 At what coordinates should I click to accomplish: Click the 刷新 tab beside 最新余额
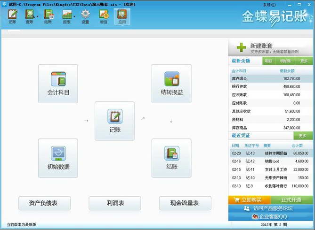(268, 61)
